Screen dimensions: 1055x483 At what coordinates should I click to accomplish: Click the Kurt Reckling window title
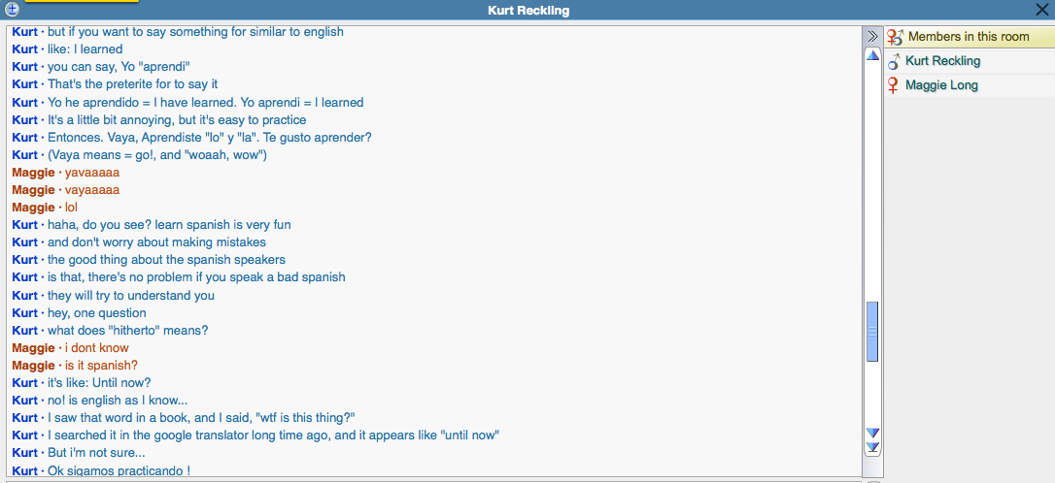pyautogui.click(x=527, y=11)
